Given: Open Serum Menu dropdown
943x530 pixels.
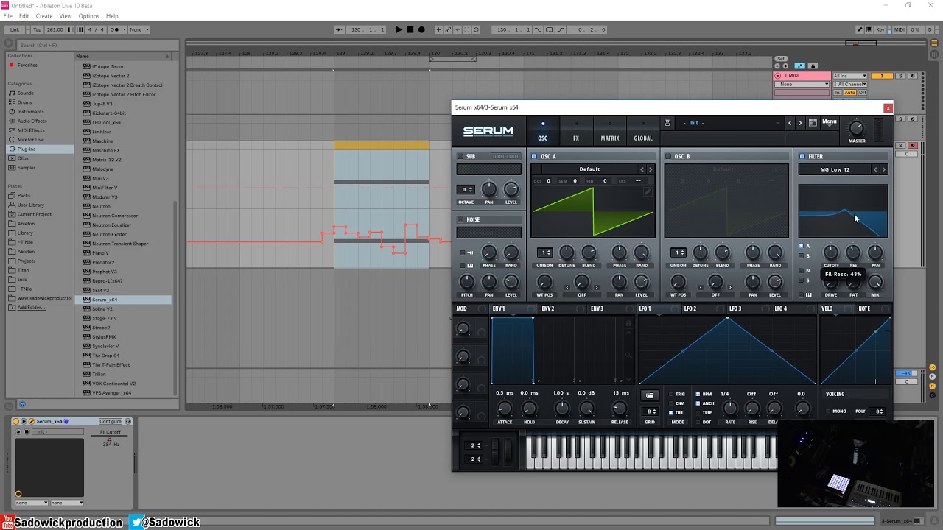Looking at the screenshot, I should click(x=830, y=121).
